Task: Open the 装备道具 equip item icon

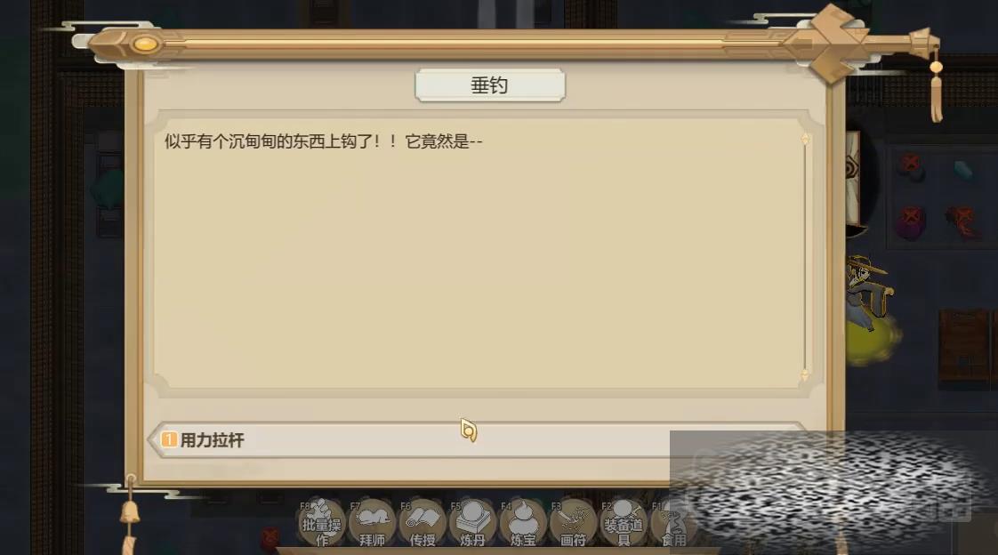Action: 624,523
